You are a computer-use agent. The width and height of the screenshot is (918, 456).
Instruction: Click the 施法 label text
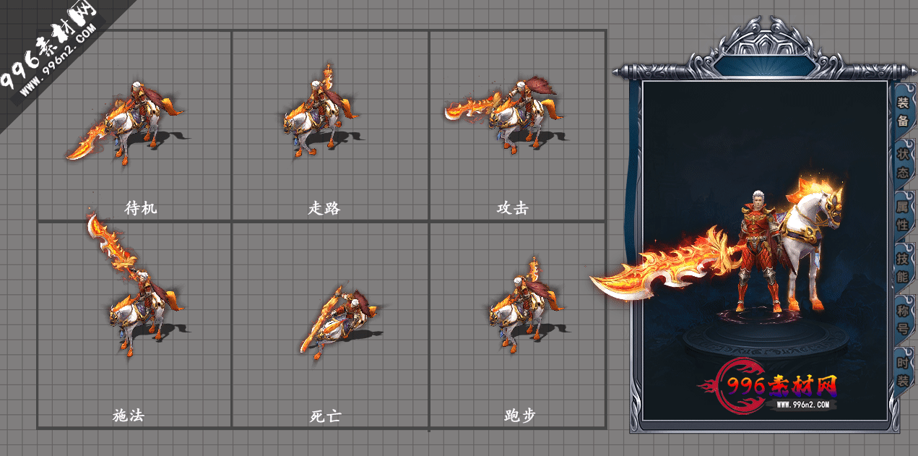click(x=129, y=416)
